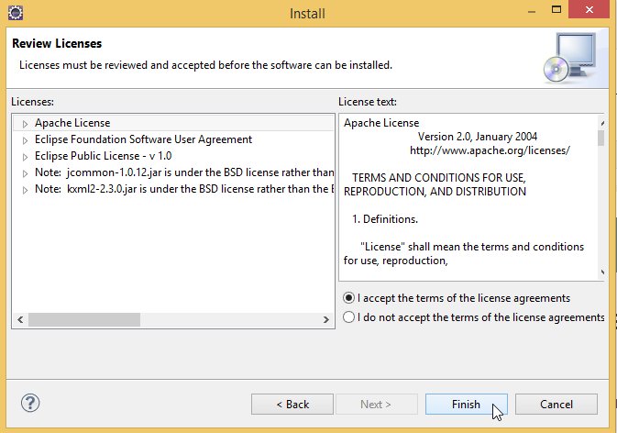Click the licenses list left scroll arrow
This screenshot has height=433, width=617.
[20, 319]
